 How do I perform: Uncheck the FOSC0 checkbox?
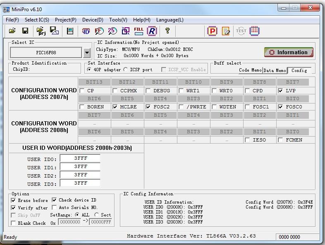click(280, 107)
